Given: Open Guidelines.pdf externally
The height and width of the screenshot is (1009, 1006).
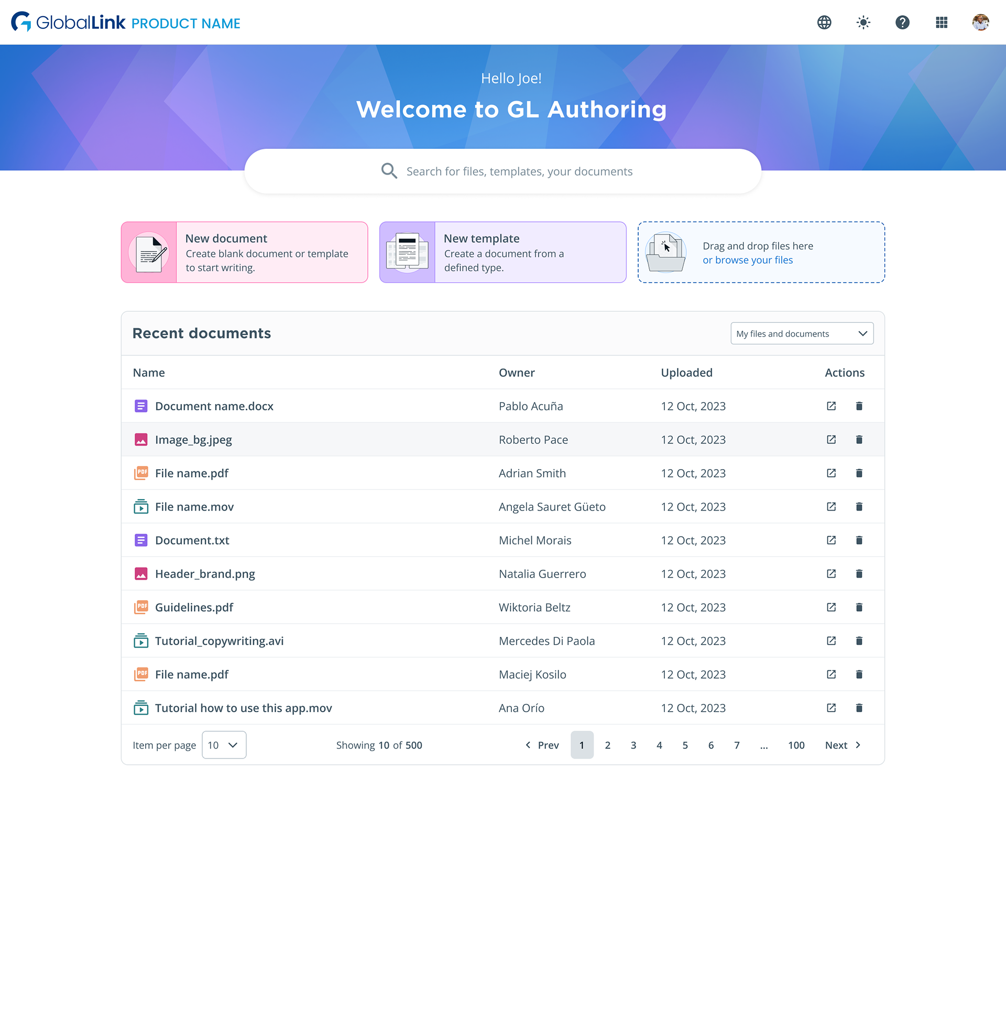Looking at the screenshot, I should (831, 607).
